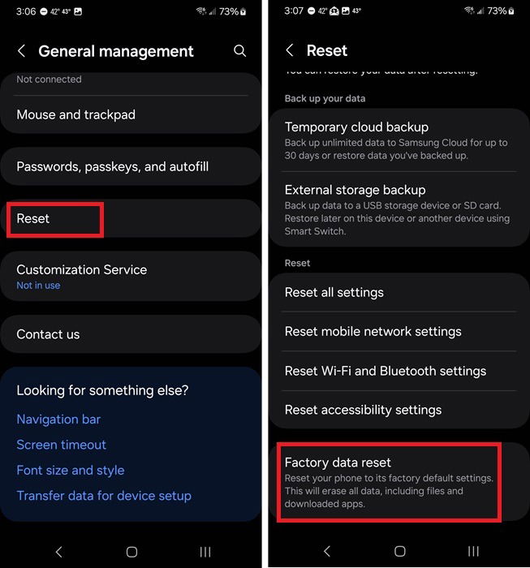Tap left phone's home navigation button

131,552
